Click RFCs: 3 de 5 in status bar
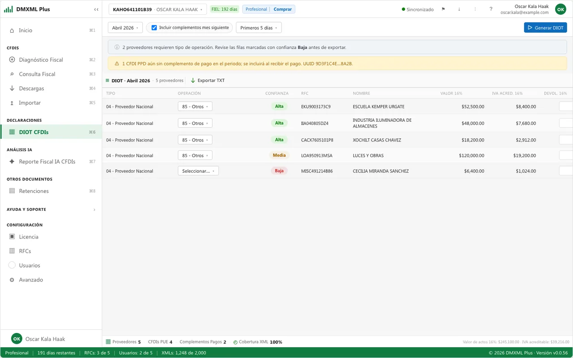This screenshot has height=358, width=573. pos(97,353)
